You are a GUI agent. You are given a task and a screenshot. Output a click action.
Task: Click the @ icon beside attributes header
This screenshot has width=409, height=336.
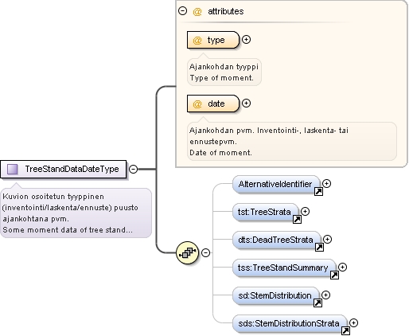(197, 11)
